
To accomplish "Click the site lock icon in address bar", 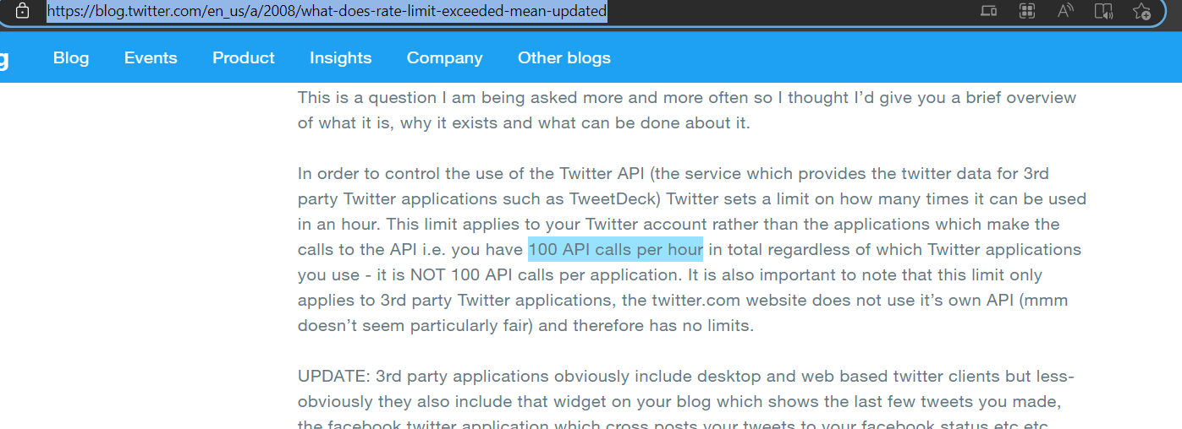I will [23, 11].
